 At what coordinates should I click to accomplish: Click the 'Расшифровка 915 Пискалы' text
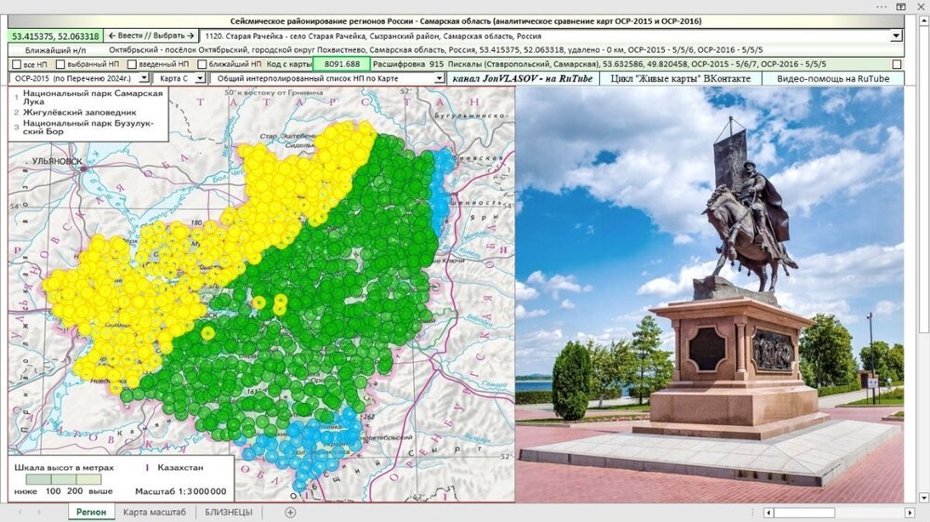click(599, 64)
